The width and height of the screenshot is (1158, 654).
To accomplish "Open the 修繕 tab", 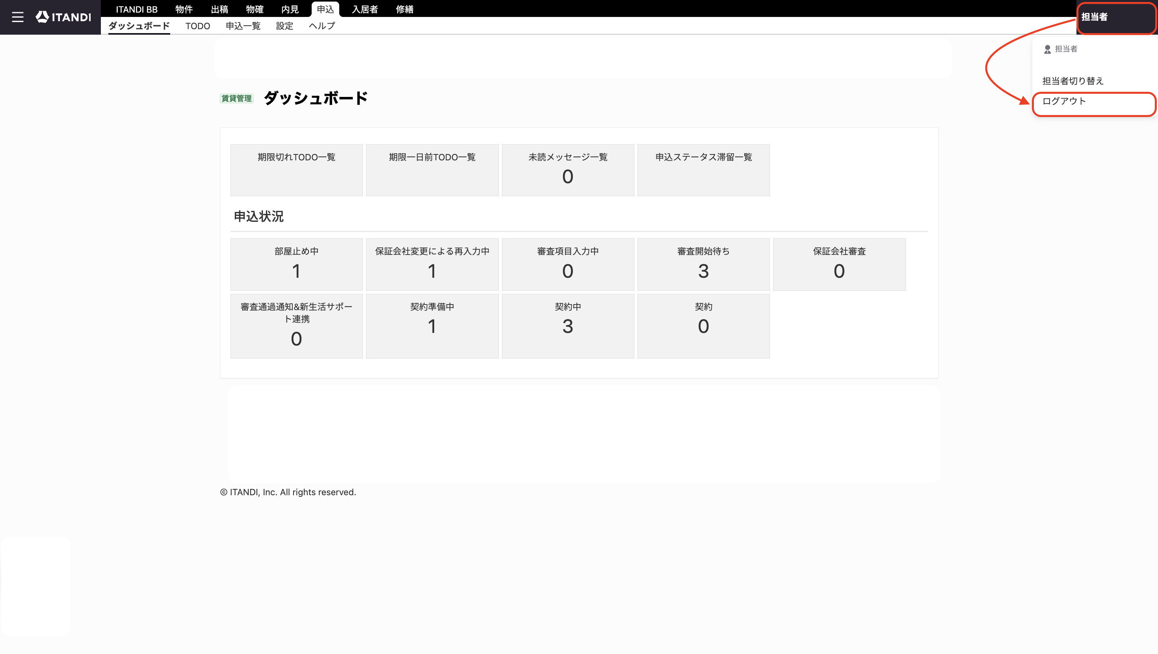I will click(x=405, y=9).
